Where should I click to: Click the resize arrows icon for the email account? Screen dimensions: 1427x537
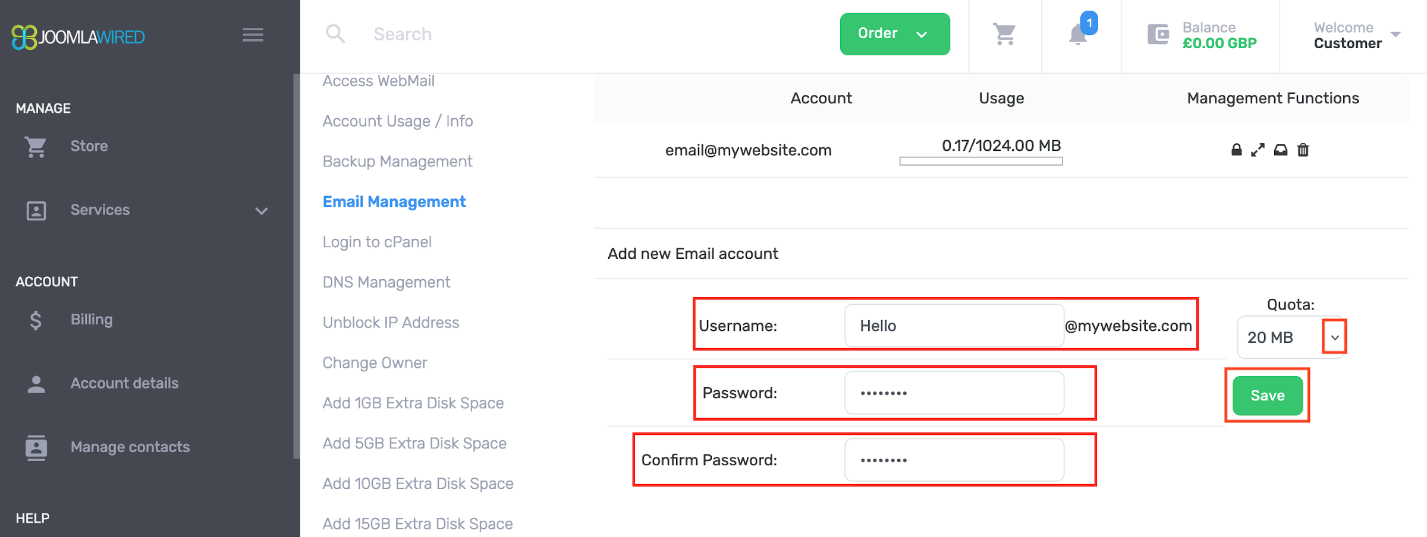point(1258,150)
